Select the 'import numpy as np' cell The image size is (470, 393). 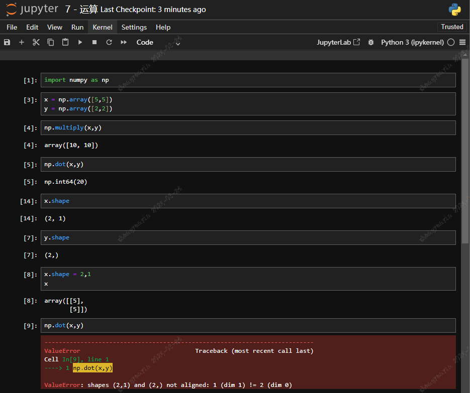[x=248, y=80]
